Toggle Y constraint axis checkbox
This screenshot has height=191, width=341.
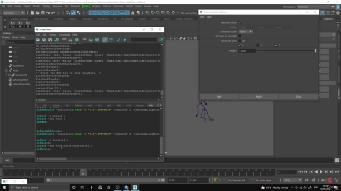(x=258, y=45)
